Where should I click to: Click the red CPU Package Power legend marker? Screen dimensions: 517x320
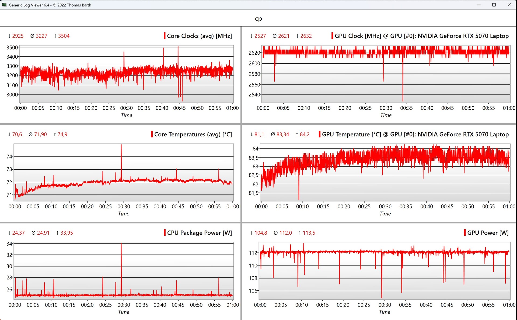pyautogui.click(x=165, y=232)
